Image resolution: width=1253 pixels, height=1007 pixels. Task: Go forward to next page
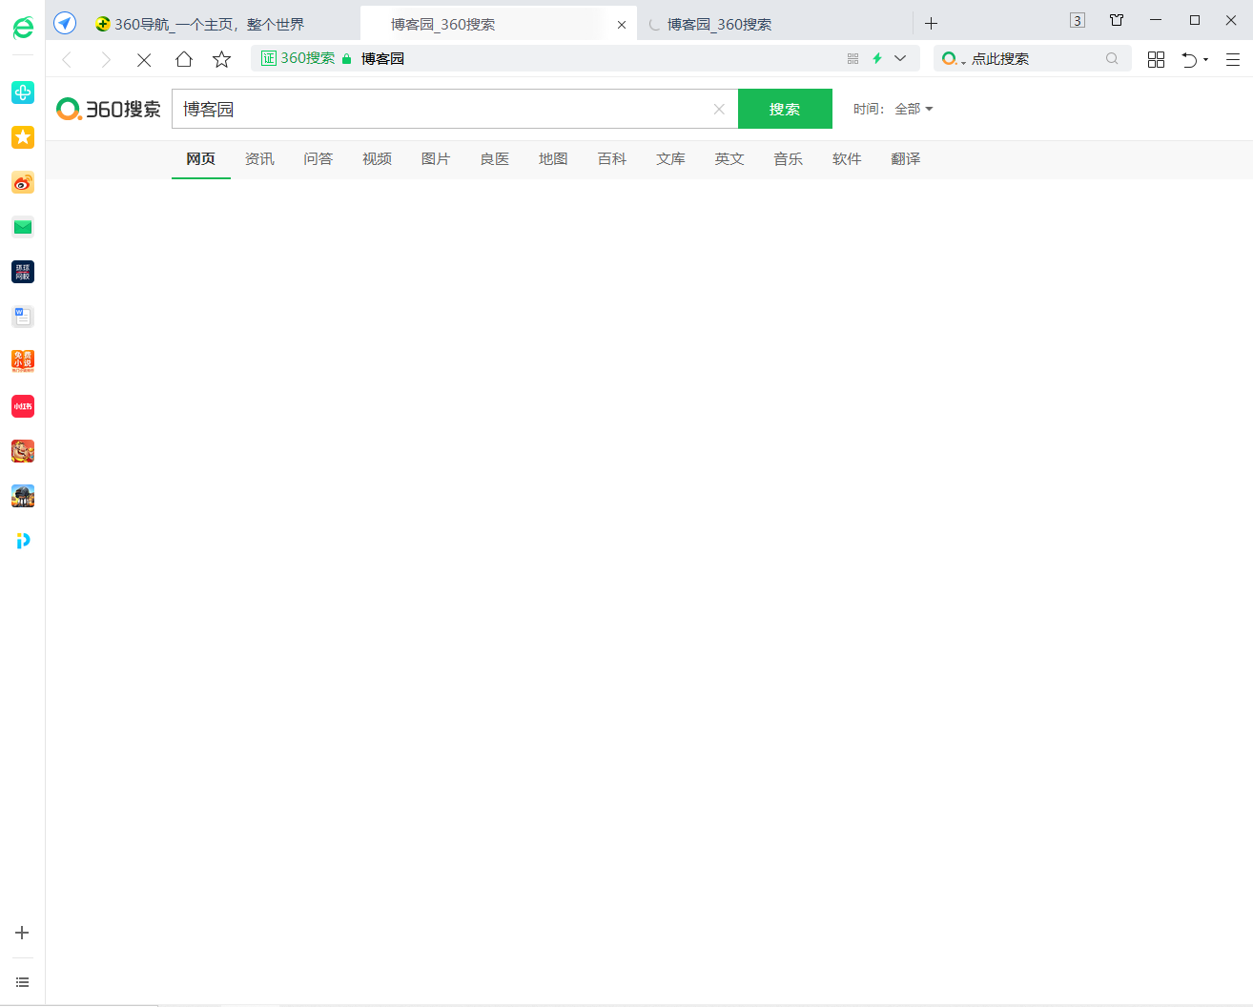pyautogui.click(x=106, y=59)
